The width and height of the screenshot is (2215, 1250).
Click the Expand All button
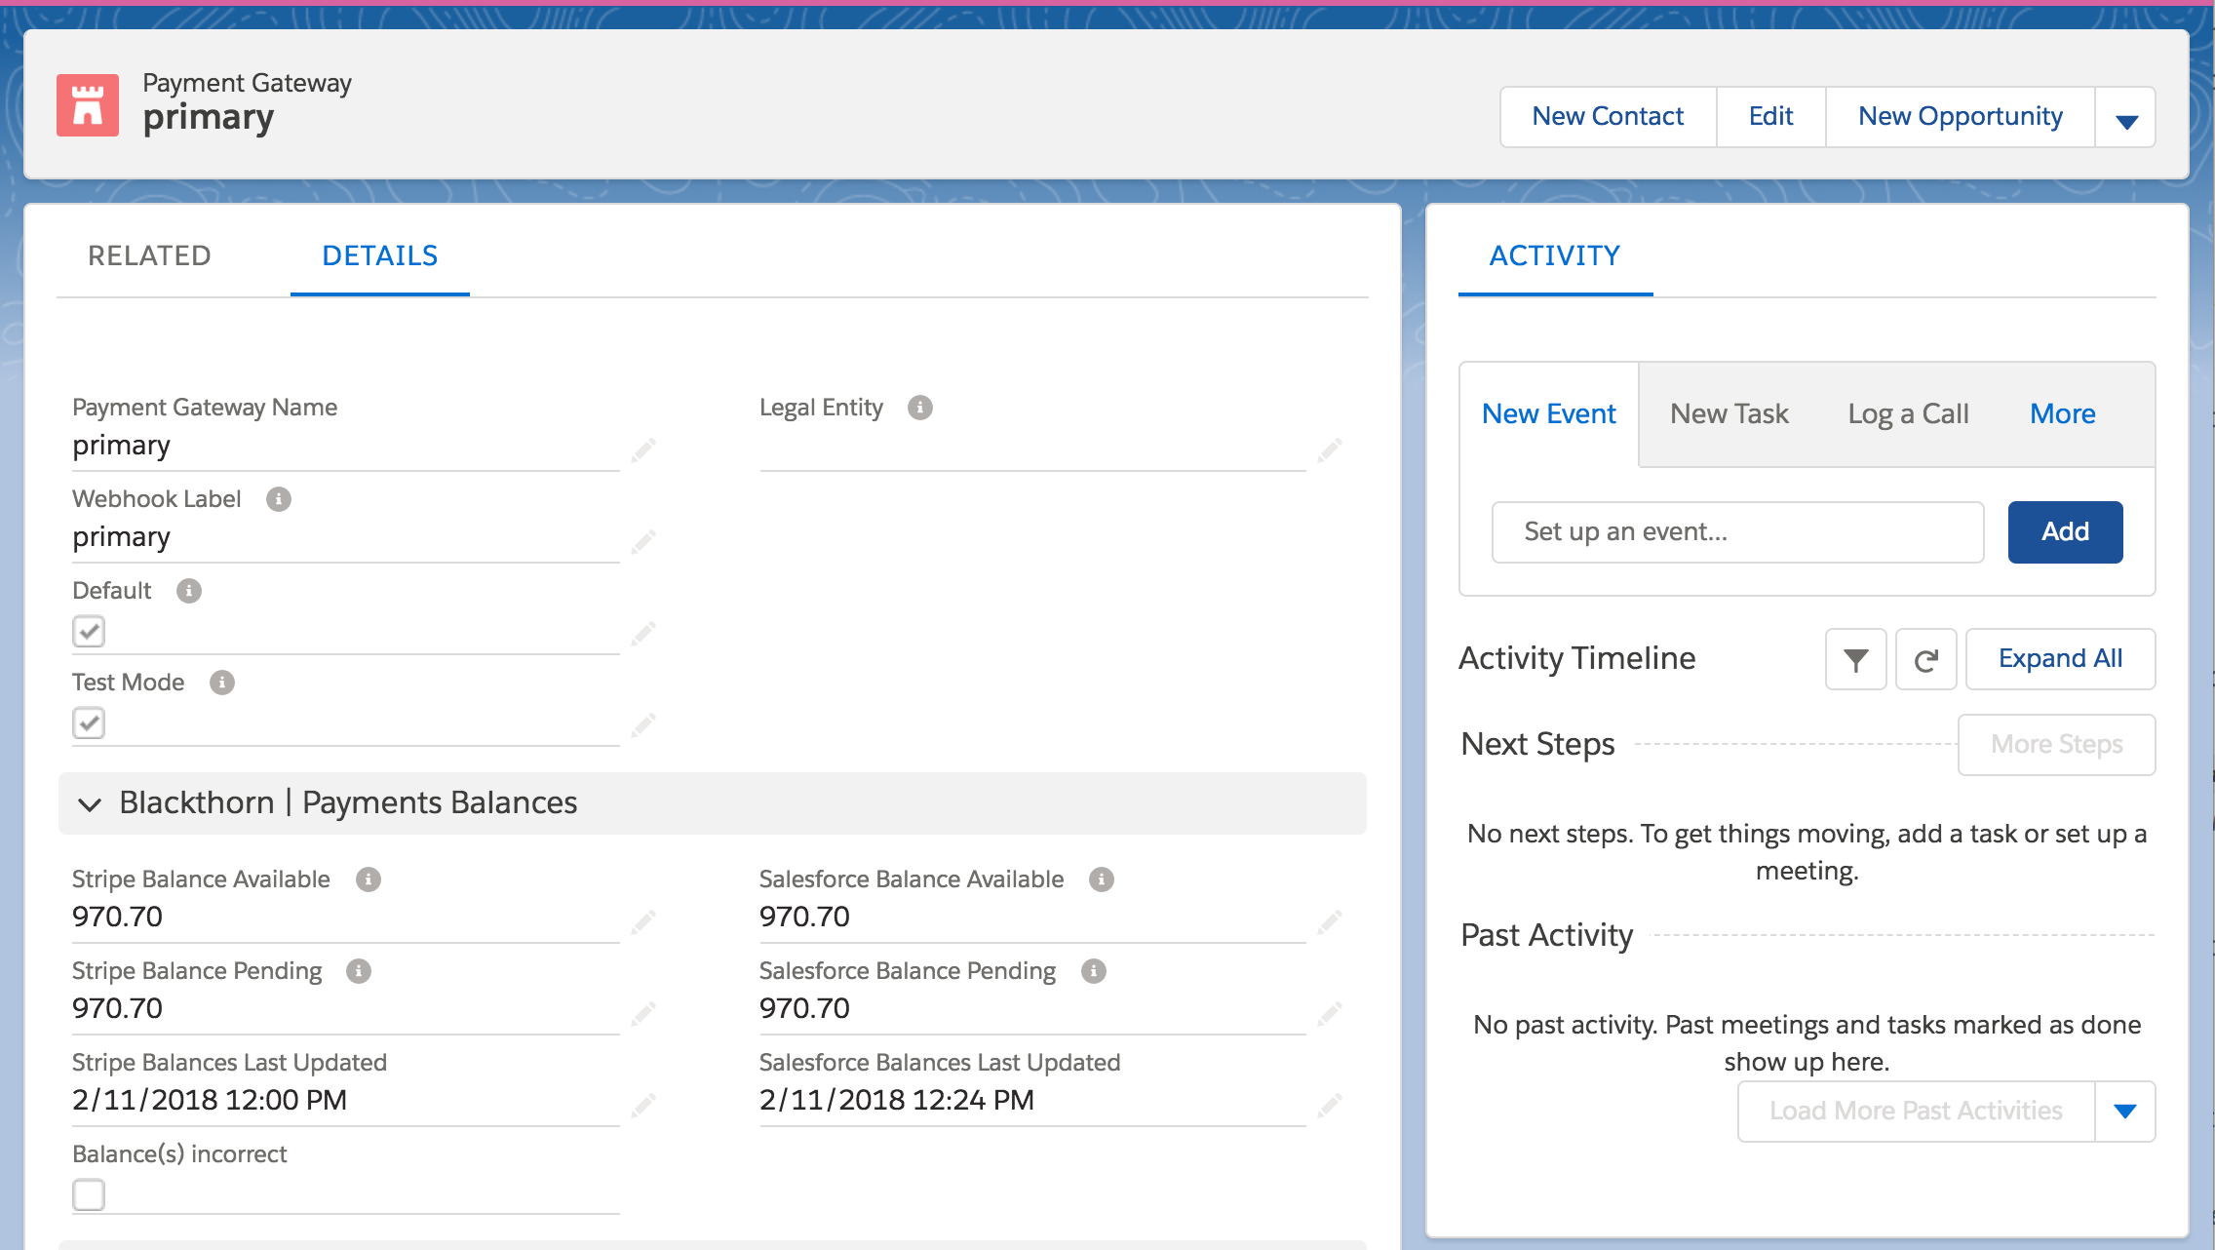click(2060, 659)
